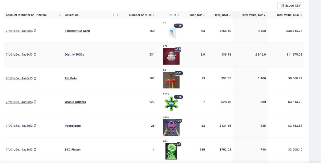Copy account ID in Poked bots row
Screen dimensions: 321x163
(35, 126)
